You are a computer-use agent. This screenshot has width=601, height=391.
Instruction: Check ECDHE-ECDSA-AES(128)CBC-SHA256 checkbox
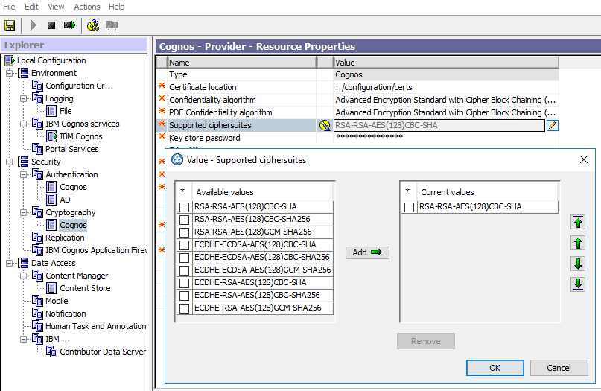coord(185,258)
